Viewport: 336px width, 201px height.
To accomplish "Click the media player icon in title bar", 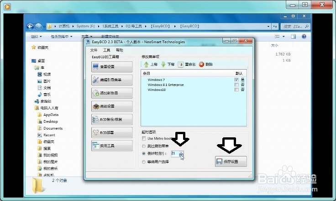I will coord(7,7).
